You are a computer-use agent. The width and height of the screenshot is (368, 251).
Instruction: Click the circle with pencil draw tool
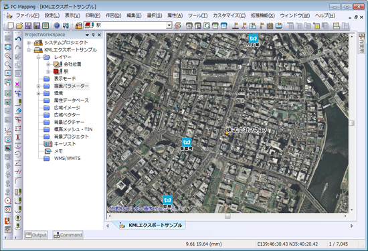(18, 218)
